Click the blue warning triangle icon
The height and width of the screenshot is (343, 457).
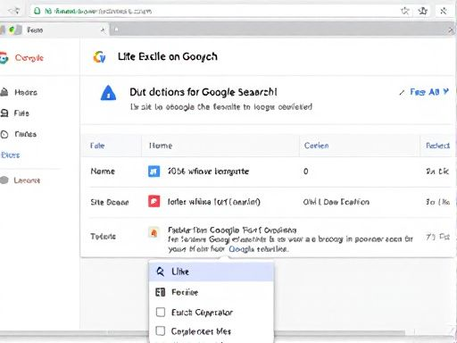tap(108, 93)
